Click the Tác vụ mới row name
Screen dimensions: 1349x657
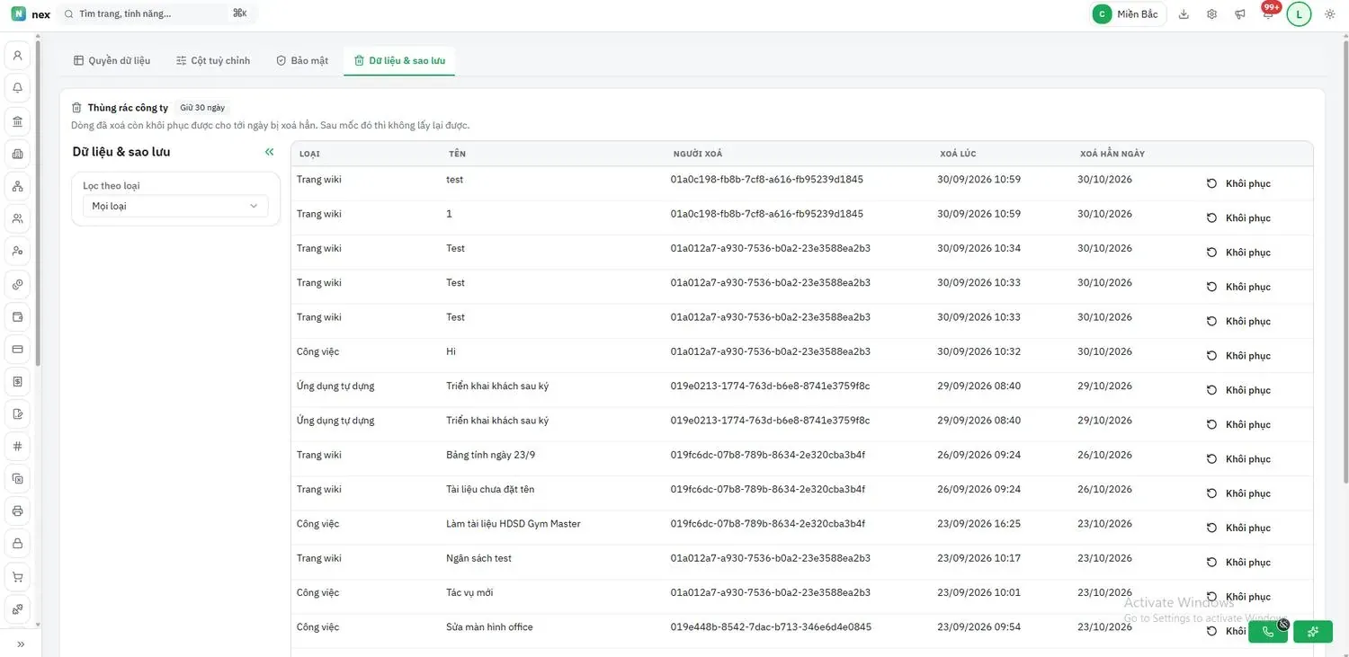(469, 592)
